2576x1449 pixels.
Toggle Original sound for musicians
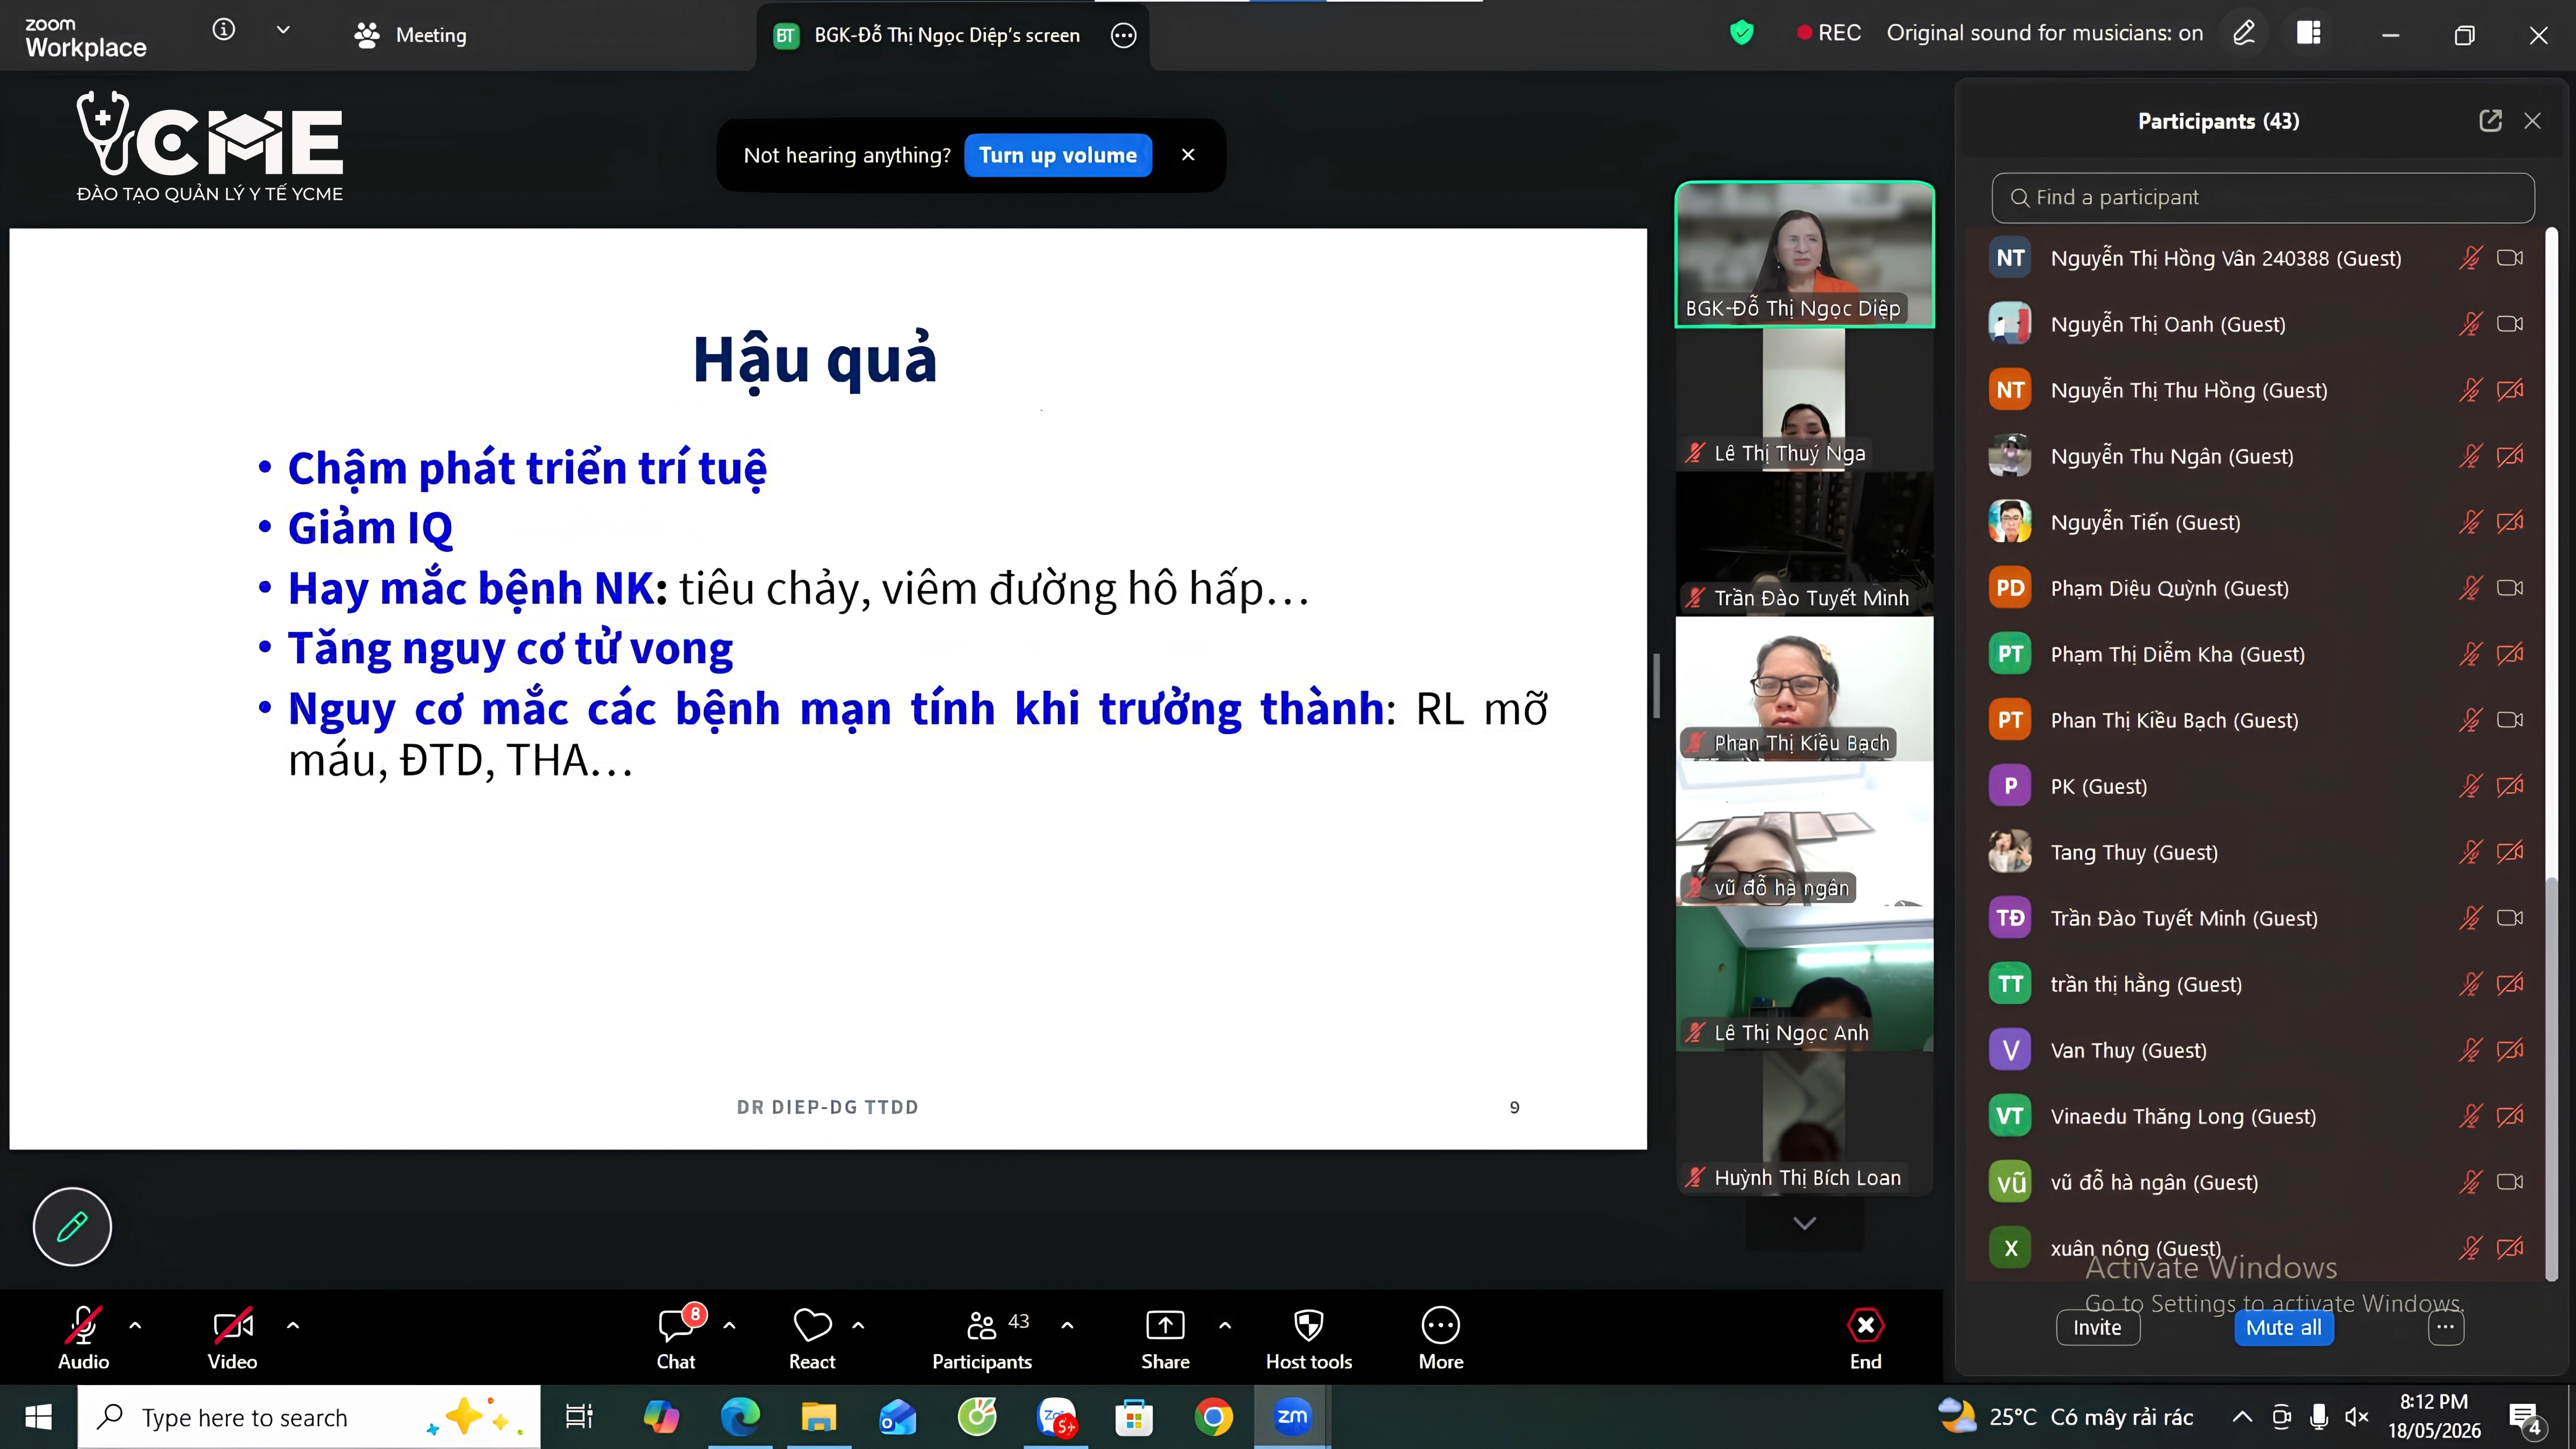click(x=2044, y=33)
